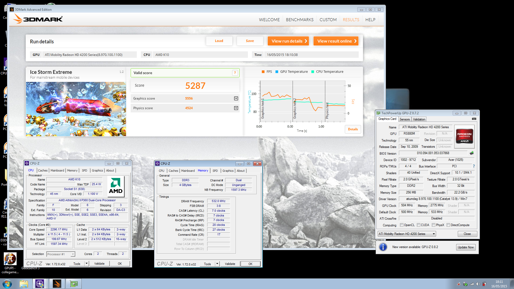Click taskbar clock showing 18:11
This screenshot has width=514, height=289.
(x=499, y=284)
